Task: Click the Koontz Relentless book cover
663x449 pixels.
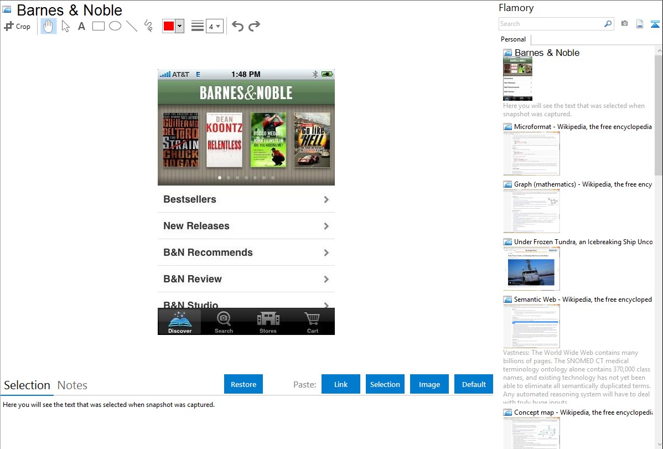Action: (224, 140)
